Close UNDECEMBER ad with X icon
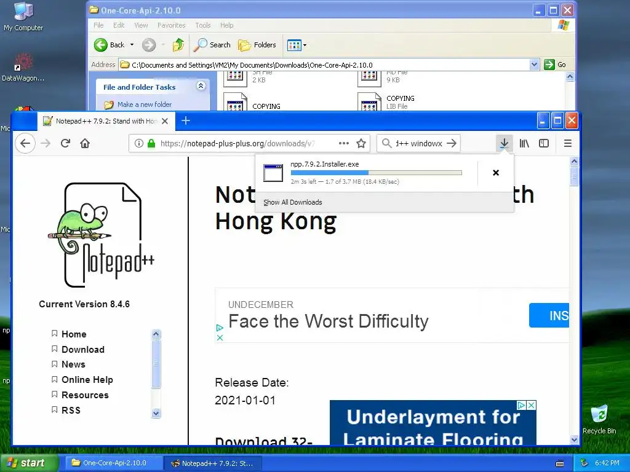Image resolution: width=630 pixels, height=472 pixels. [220, 337]
